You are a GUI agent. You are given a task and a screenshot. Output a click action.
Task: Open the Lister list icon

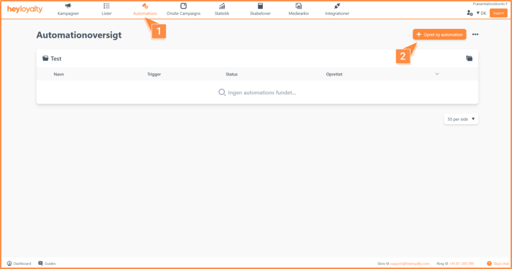pyautogui.click(x=106, y=6)
